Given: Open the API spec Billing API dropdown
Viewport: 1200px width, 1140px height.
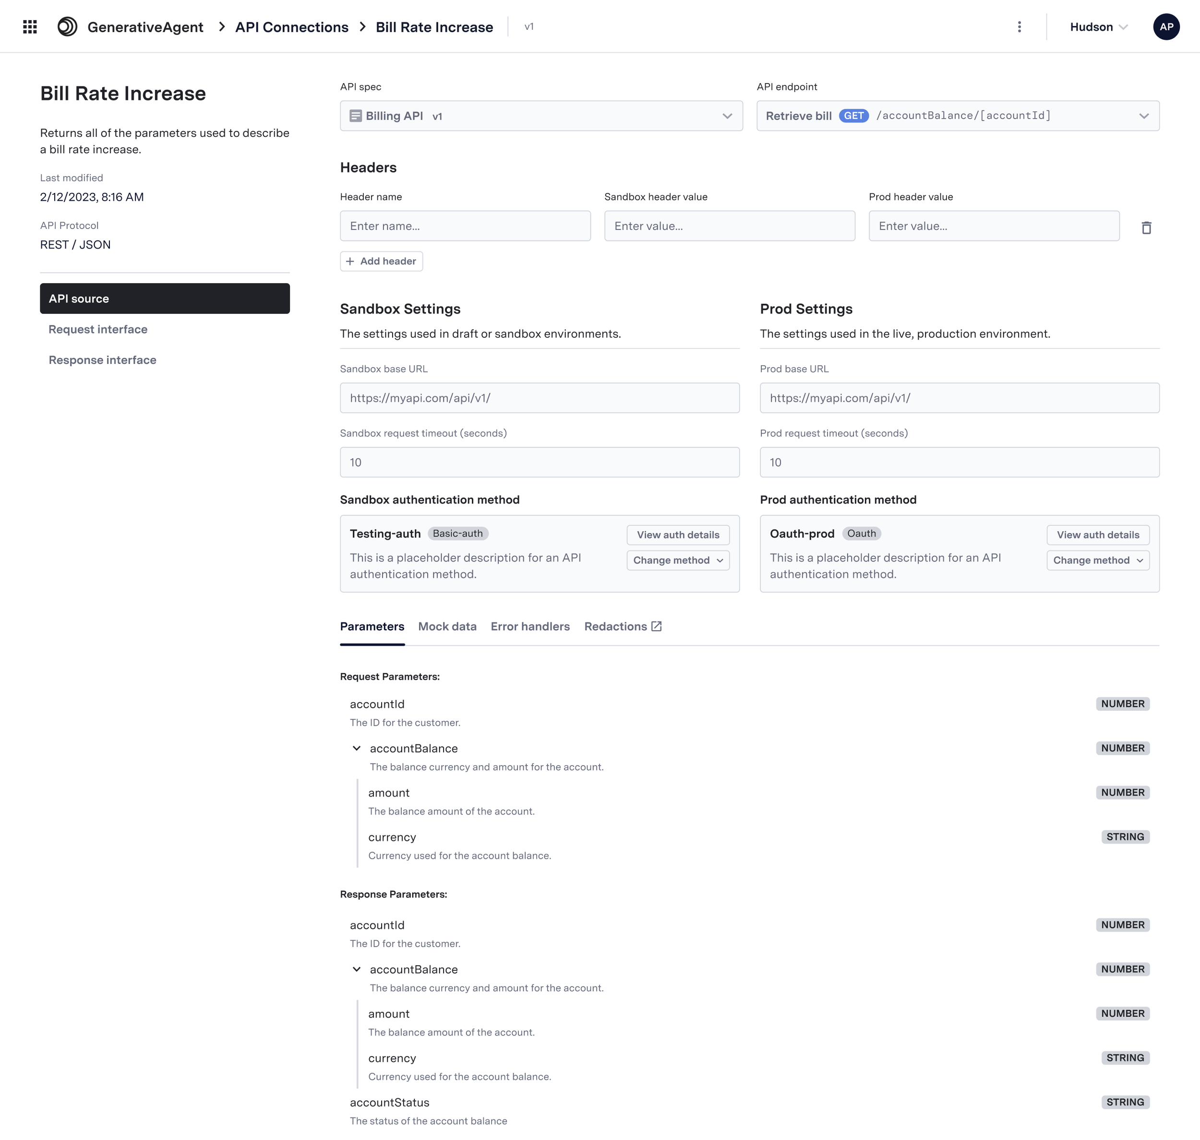Looking at the screenshot, I should [x=727, y=116].
